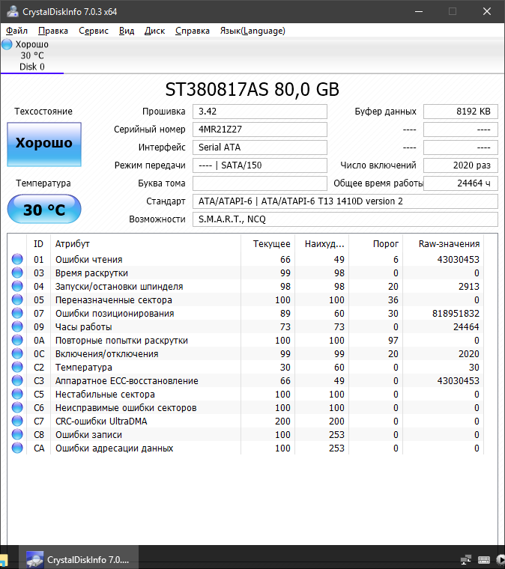Click status icon for Неисправимые ошибки секторов
The width and height of the screenshot is (505, 569).
[x=17, y=407]
